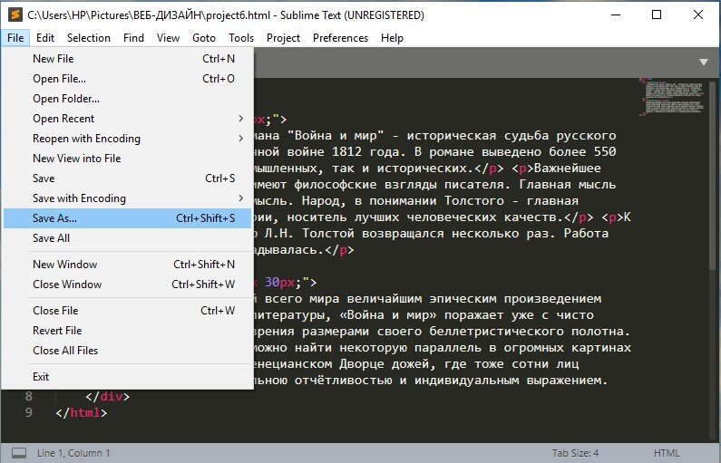This screenshot has width=721, height=463.
Task: Click the Sublime Text logo in title bar
Action: (x=15, y=14)
